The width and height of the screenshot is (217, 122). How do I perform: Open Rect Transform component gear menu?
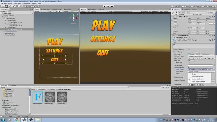(214, 17)
